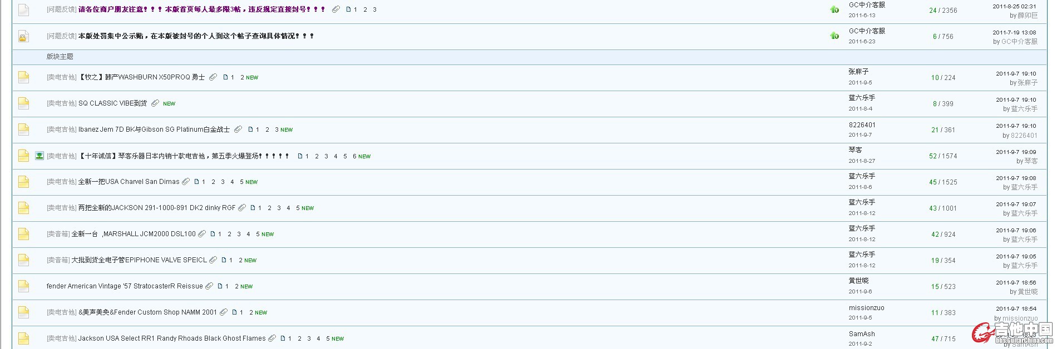Open the Jackson USA Select RR1 Randy Rhoads thread
The image size is (1057, 349).
tap(172, 338)
